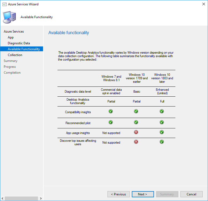The width and height of the screenshot is (208, 201).
Task: Click the 'Azure Services Wizard' window title
Action: tap(23, 4)
